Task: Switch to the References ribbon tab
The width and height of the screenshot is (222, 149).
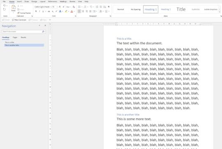Action: pyautogui.click(x=53, y=2)
